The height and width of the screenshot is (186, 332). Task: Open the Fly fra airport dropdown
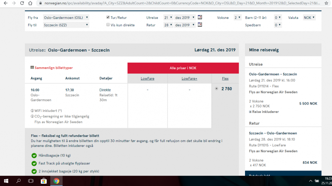tap(66, 18)
